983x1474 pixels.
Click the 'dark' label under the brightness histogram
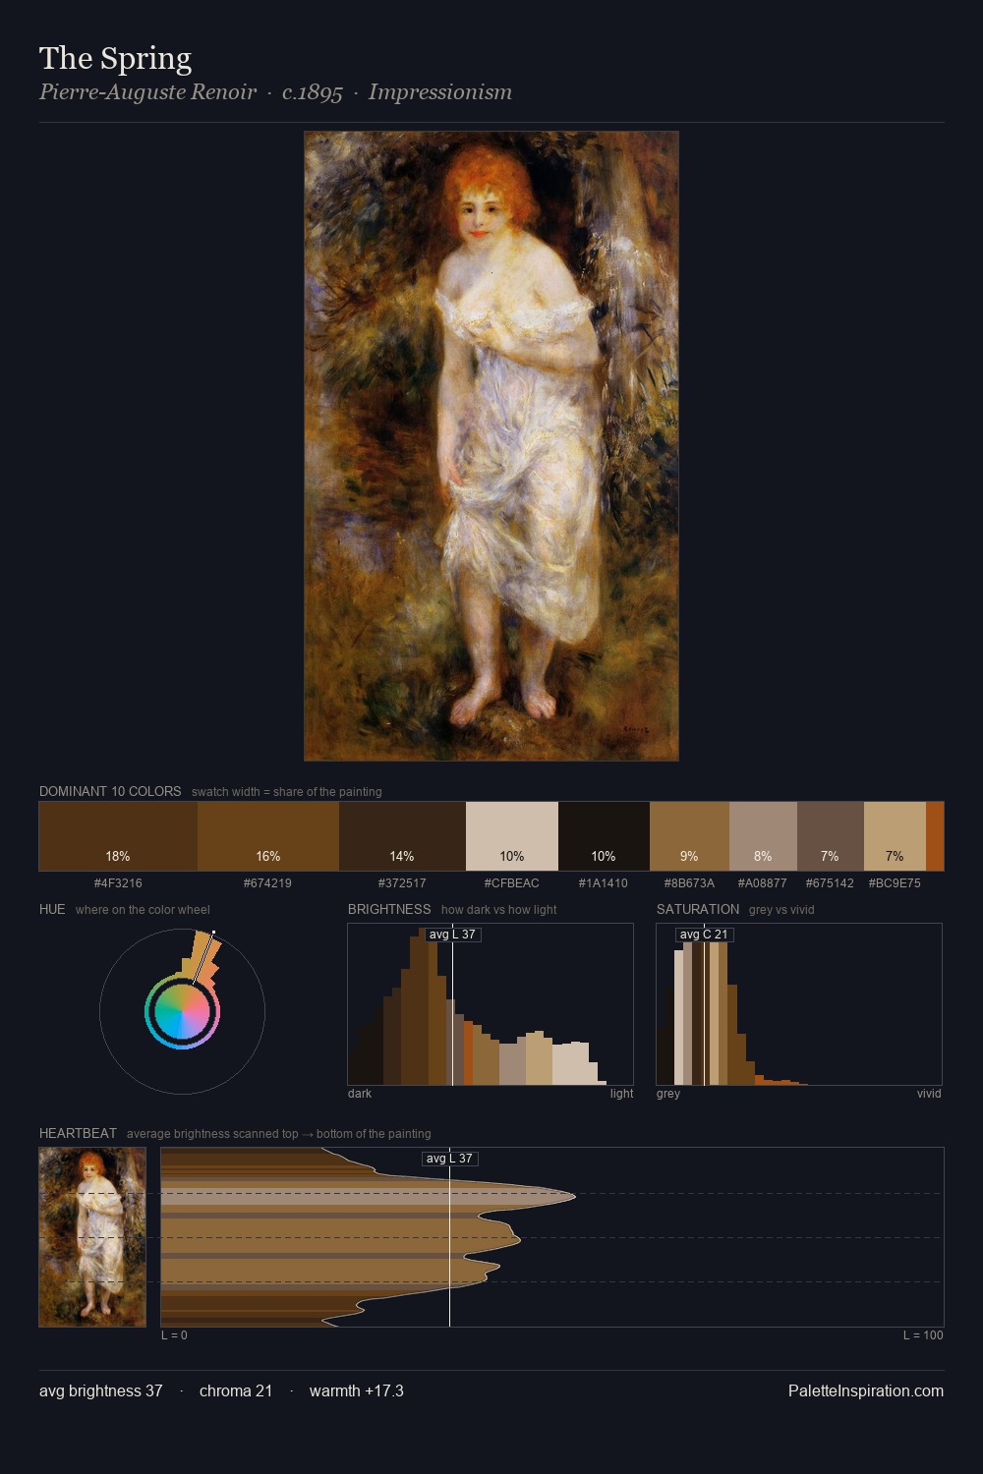(360, 1094)
